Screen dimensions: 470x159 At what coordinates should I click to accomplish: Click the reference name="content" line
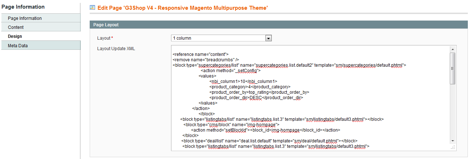[201, 54]
